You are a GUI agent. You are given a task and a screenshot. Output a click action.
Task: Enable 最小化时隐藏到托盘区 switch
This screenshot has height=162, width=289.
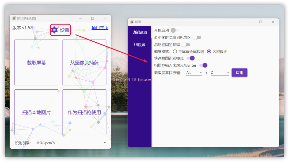197,38
